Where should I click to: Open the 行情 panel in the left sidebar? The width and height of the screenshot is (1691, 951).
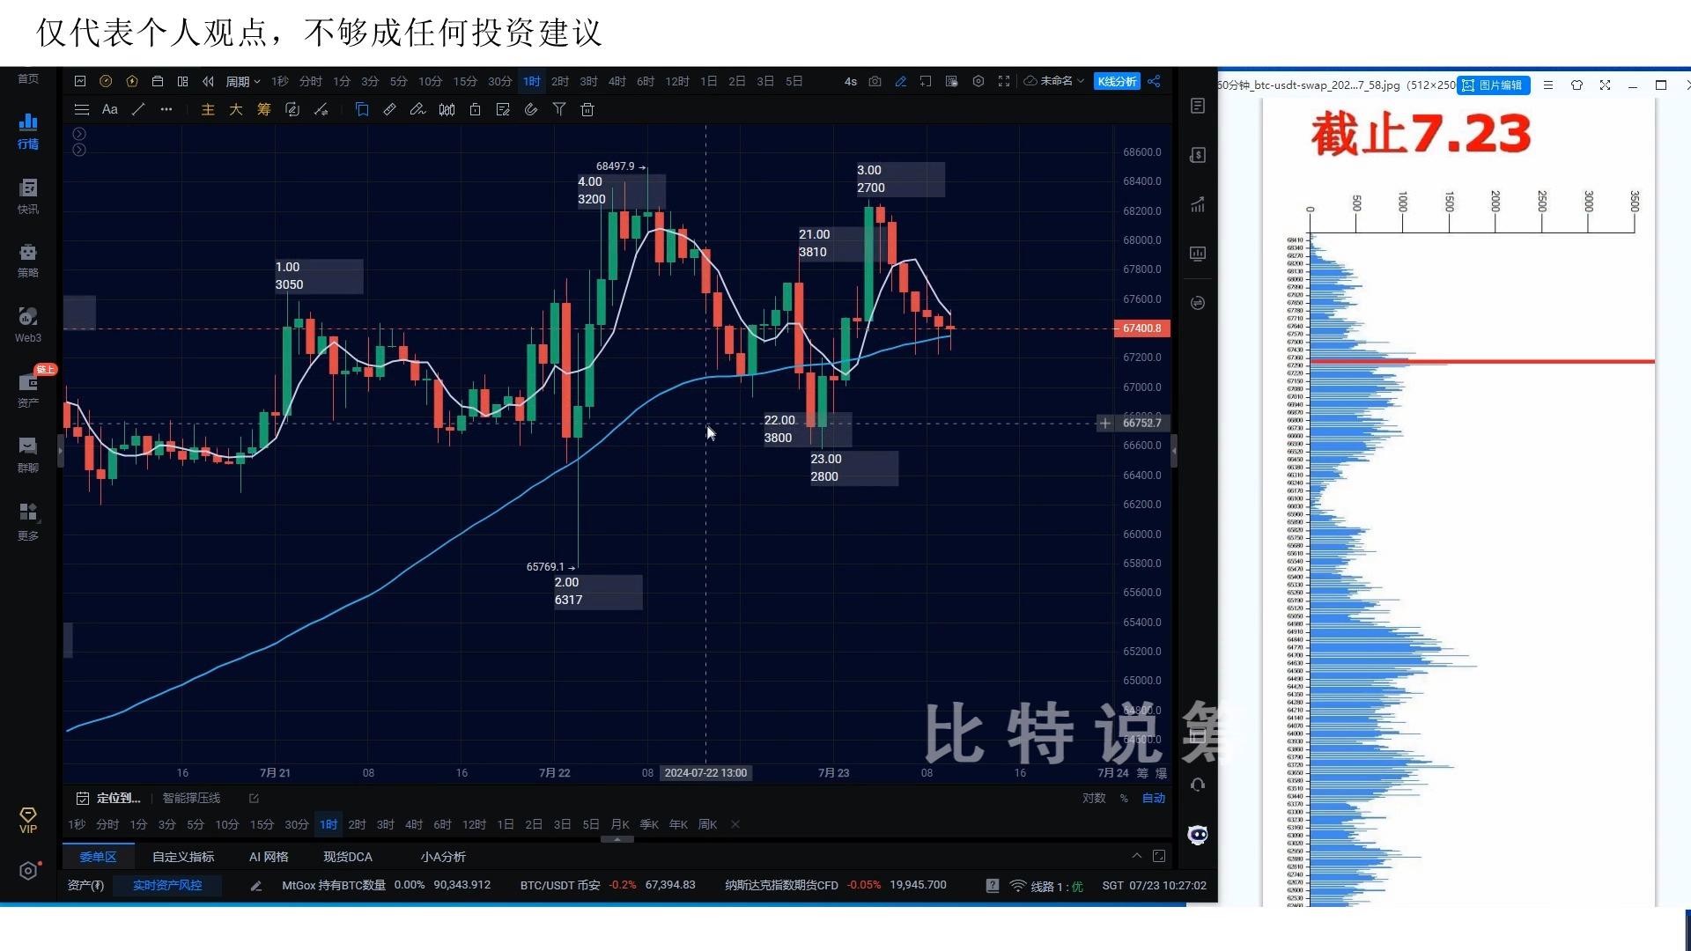point(27,132)
